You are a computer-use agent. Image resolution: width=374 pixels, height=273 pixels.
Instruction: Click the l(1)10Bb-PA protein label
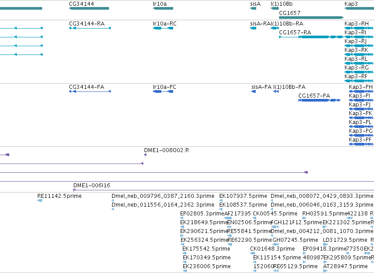coord(289,87)
